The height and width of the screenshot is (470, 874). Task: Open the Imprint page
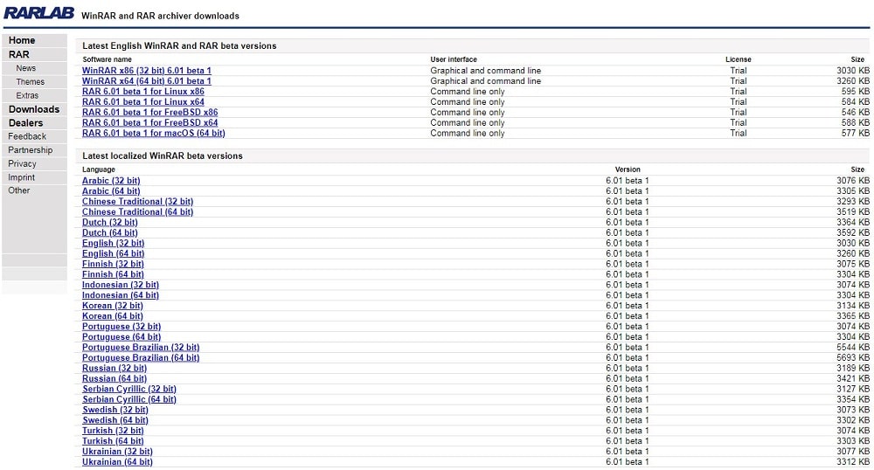21,177
